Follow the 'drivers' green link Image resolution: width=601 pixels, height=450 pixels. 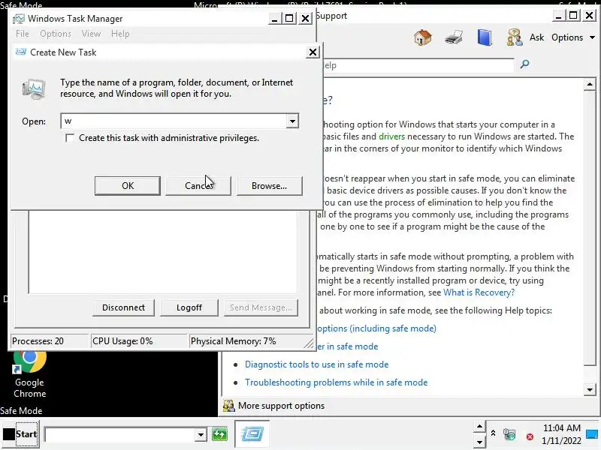tap(391, 136)
